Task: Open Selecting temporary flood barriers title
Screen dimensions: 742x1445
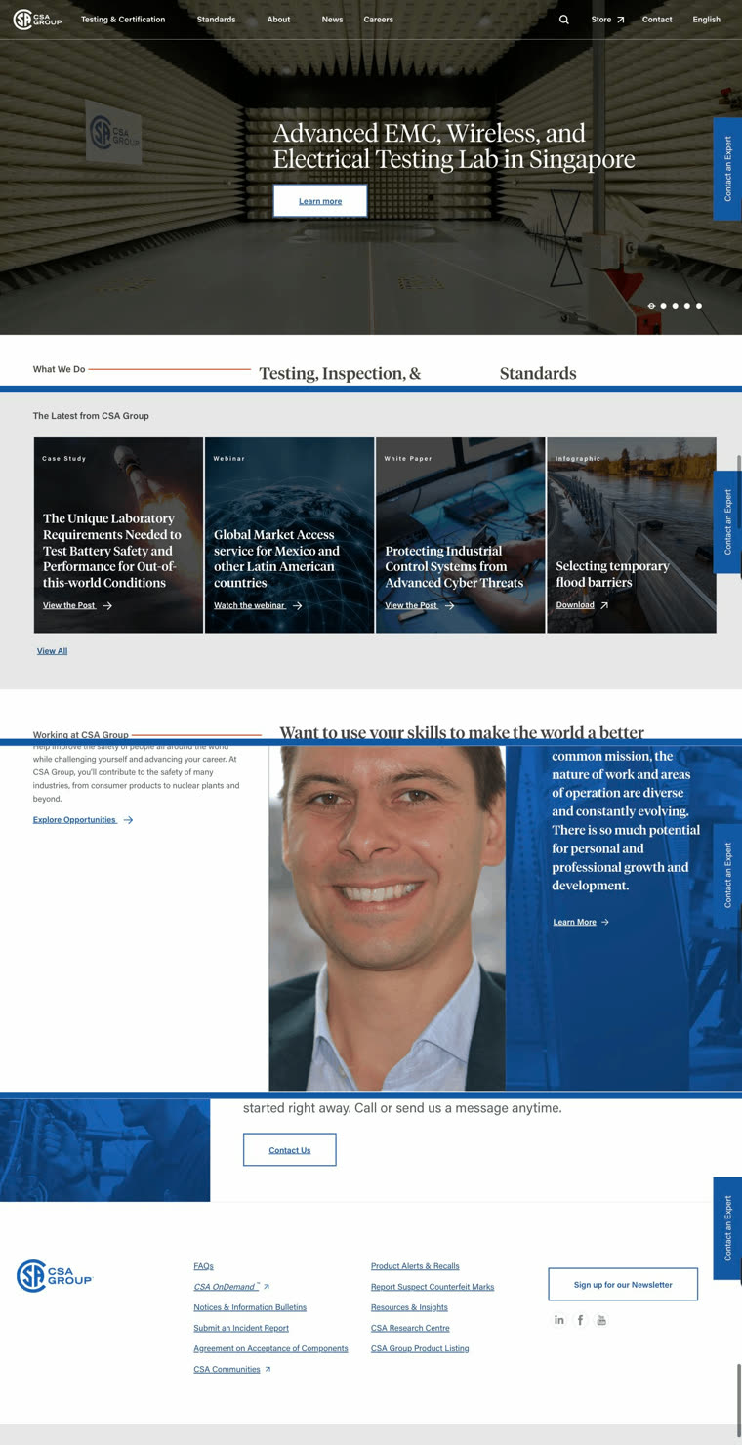Action: tap(612, 574)
